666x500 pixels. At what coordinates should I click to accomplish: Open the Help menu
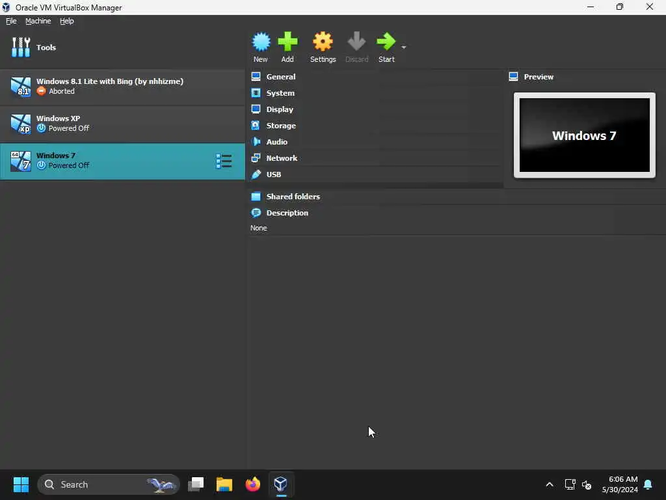point(67,21)
